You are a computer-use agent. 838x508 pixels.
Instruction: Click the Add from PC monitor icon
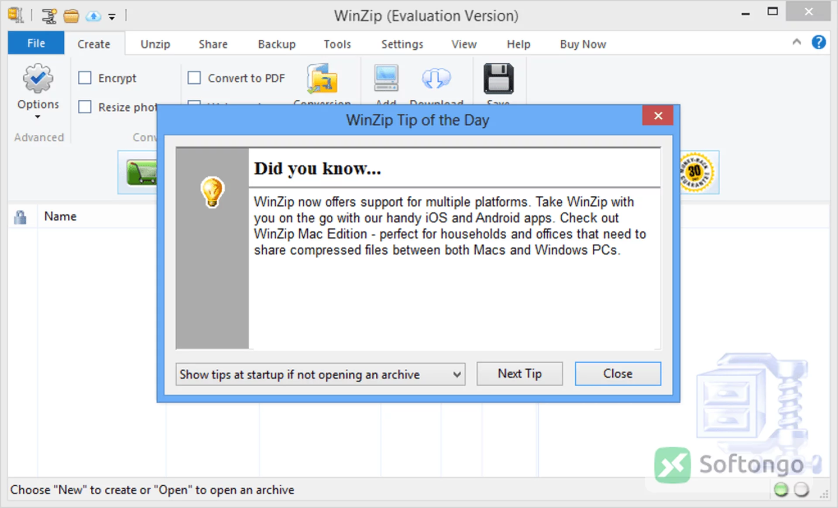[386, 78]
